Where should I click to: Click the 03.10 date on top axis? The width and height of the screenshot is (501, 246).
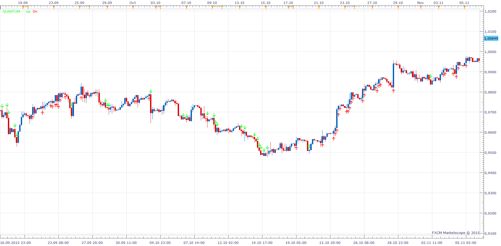[155, 3]
